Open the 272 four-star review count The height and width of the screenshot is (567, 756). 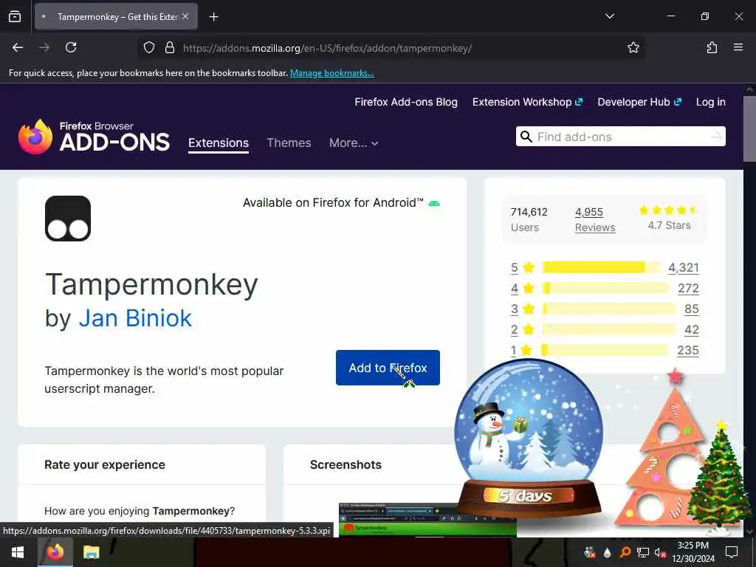[x=688, y=289]
